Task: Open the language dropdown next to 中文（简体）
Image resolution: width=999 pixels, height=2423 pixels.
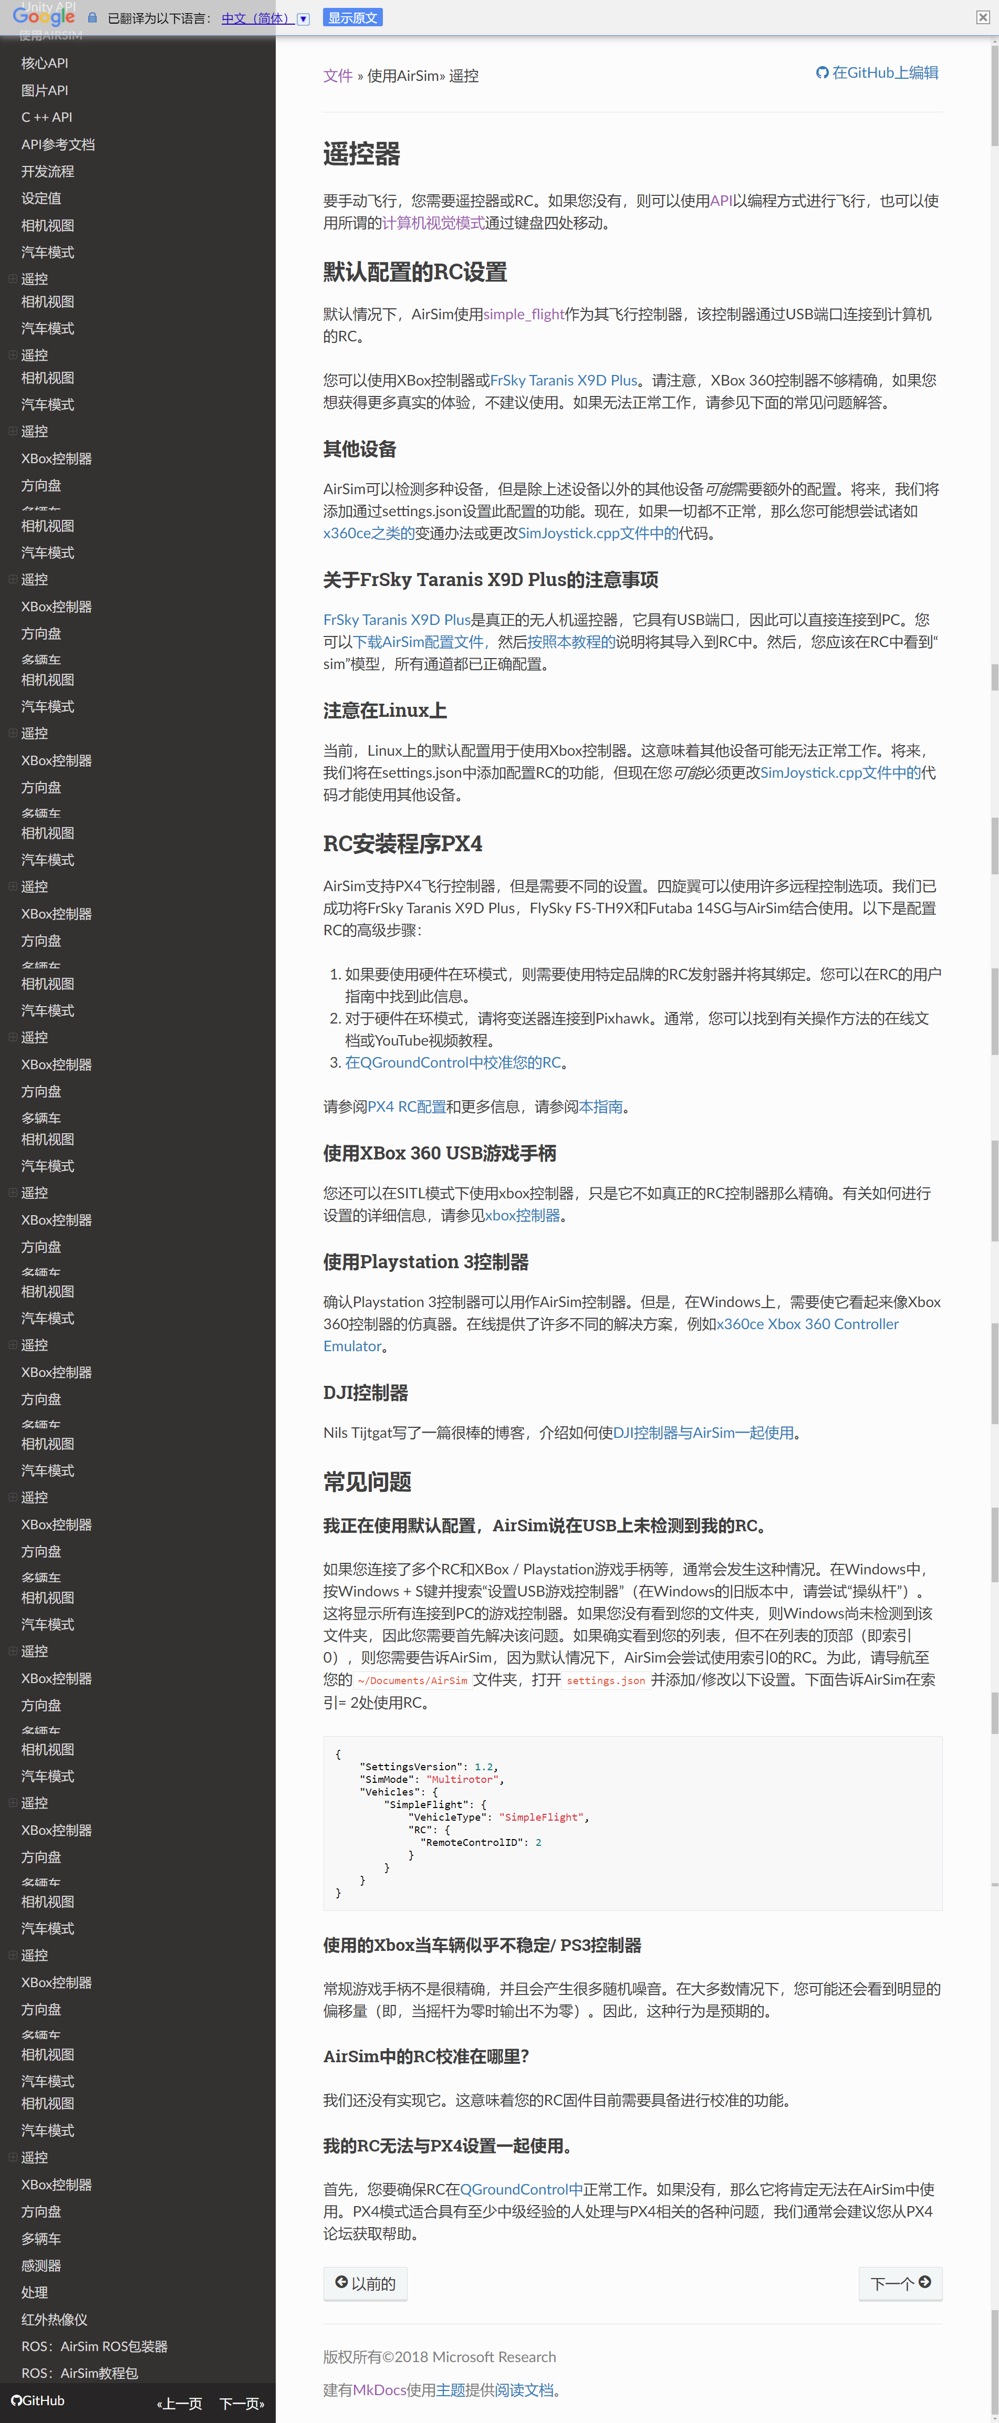Action: 303,19
